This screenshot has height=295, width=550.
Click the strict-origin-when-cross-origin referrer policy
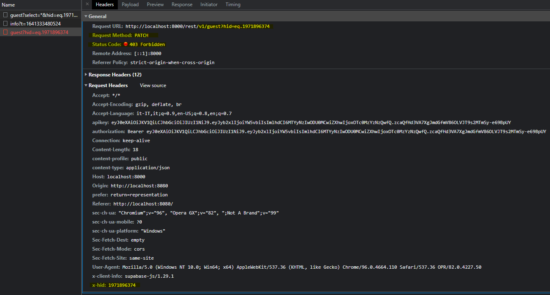[172, 62]
